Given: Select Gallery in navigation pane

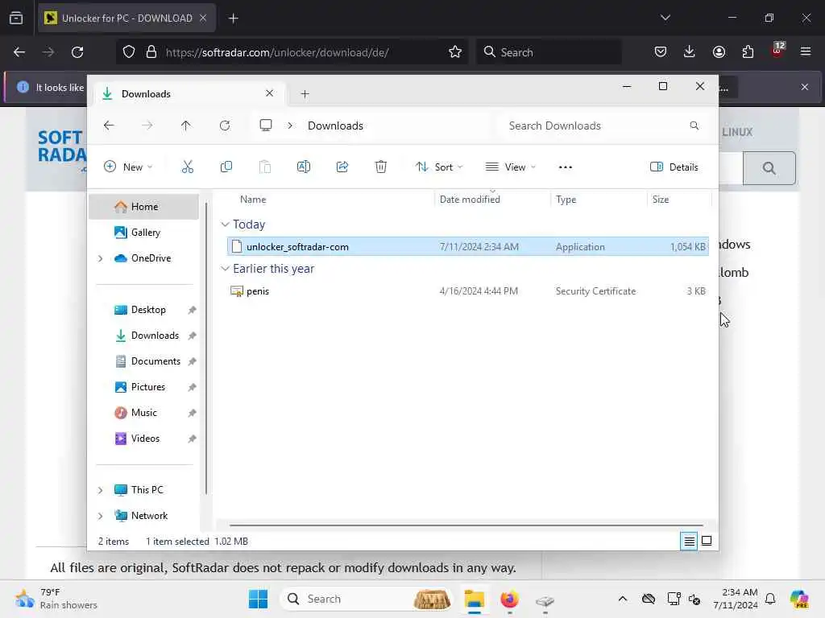Looking at the screenshot, I should (x=144, y=233).
